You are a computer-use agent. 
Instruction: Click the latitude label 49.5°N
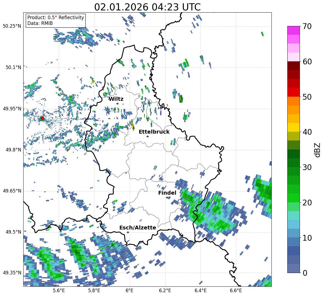tap(13, 232)
